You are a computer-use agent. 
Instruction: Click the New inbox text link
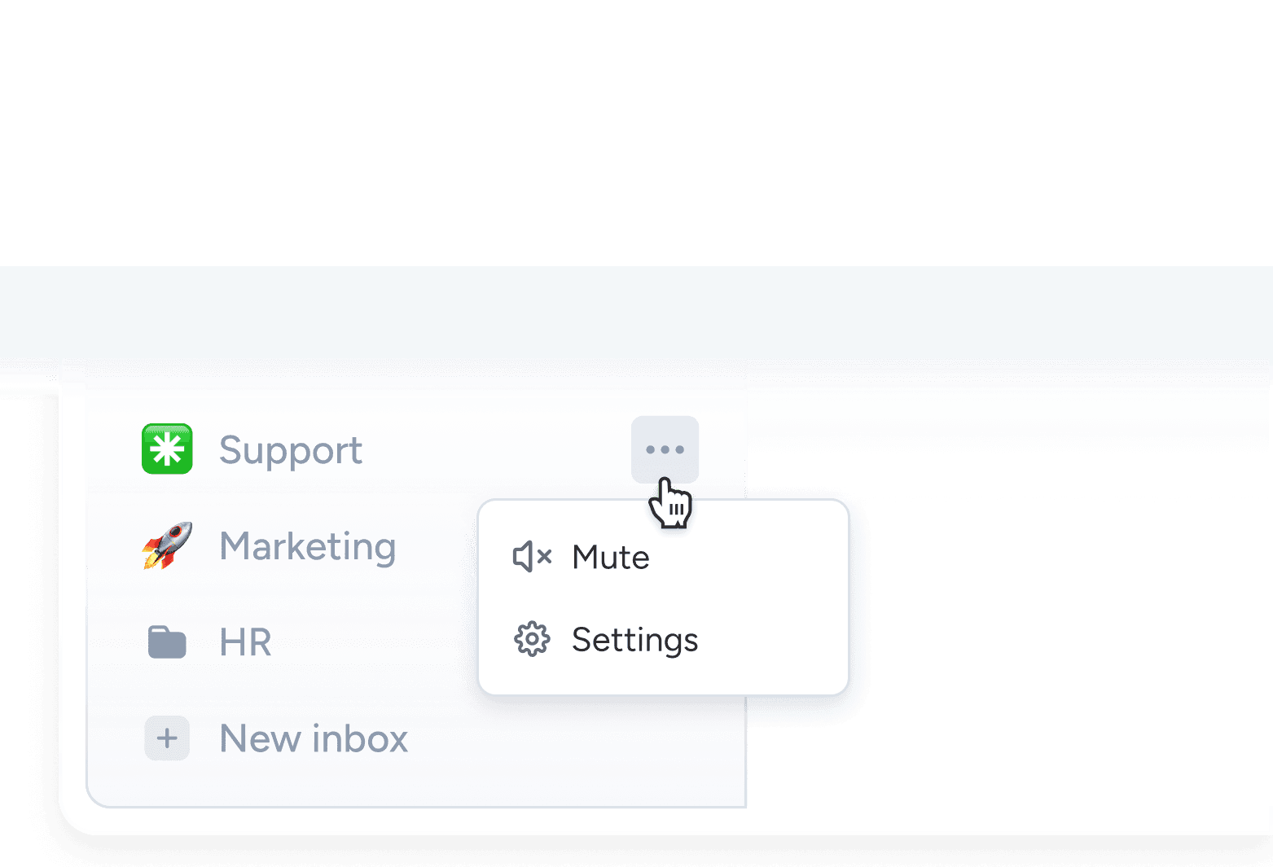(314, 739)
